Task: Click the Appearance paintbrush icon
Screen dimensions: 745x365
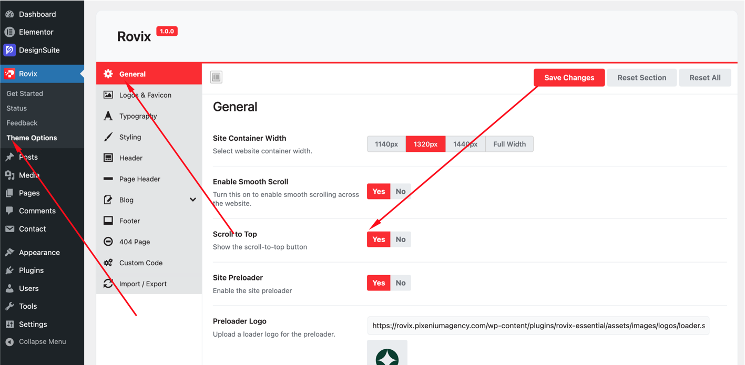Action: pyautogui.click(x=9, y=252)
